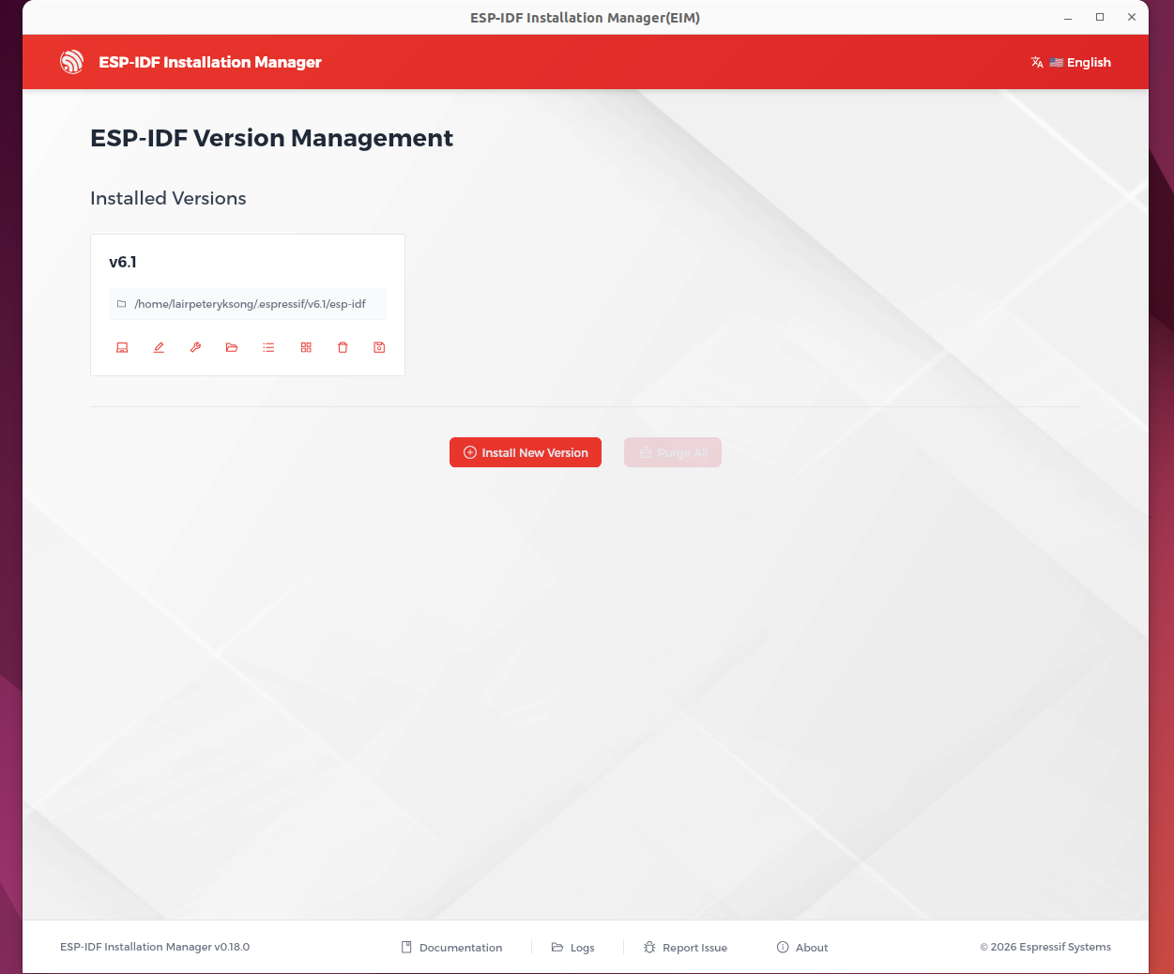
Task: Click the floppy-disk save icon on v6.1
Action: pyautogui.click(x=379, y=347)
